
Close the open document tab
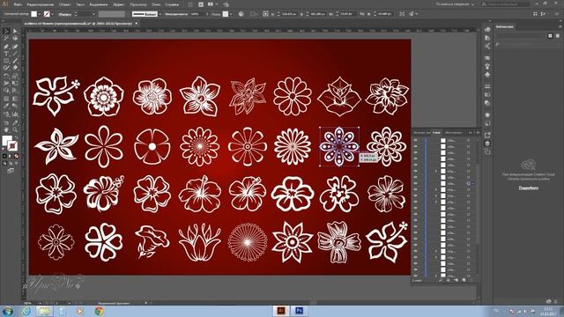pyautogui.click(x=137, y=24)
